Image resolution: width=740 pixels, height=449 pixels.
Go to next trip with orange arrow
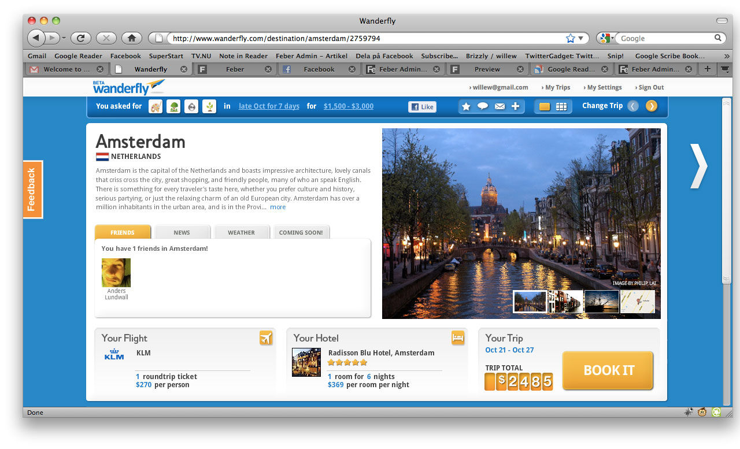click(652, 106)
